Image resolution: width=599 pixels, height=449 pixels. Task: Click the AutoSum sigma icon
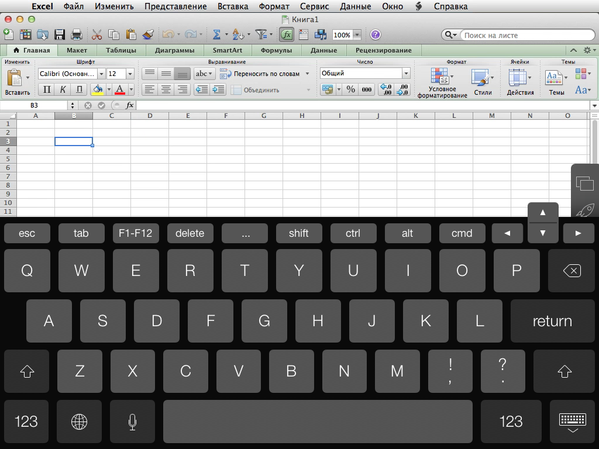pyautogui.click(x=216, y=34)
